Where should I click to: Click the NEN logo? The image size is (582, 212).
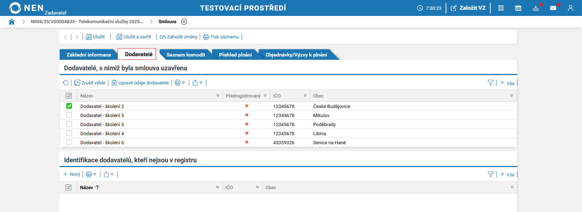tap(26, 8)
